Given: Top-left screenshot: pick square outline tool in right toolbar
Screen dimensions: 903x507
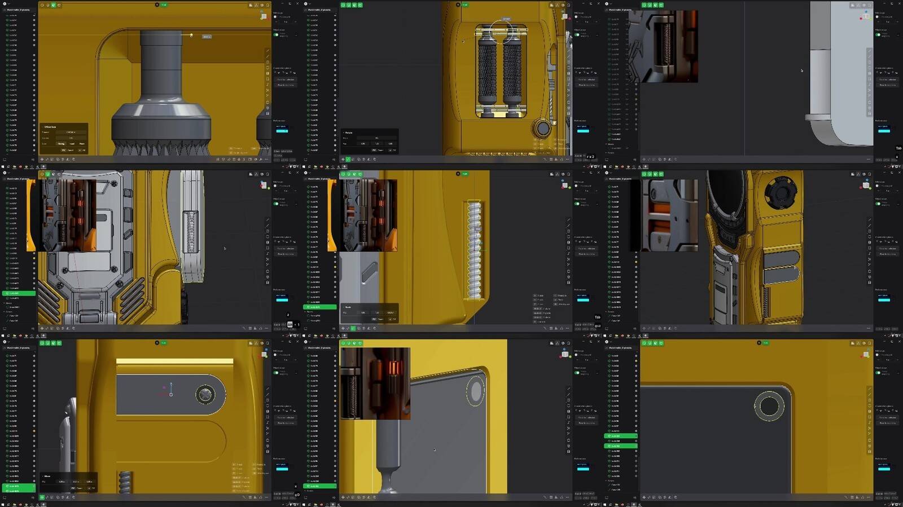Looking at the screenshot, I should [268, 79].
